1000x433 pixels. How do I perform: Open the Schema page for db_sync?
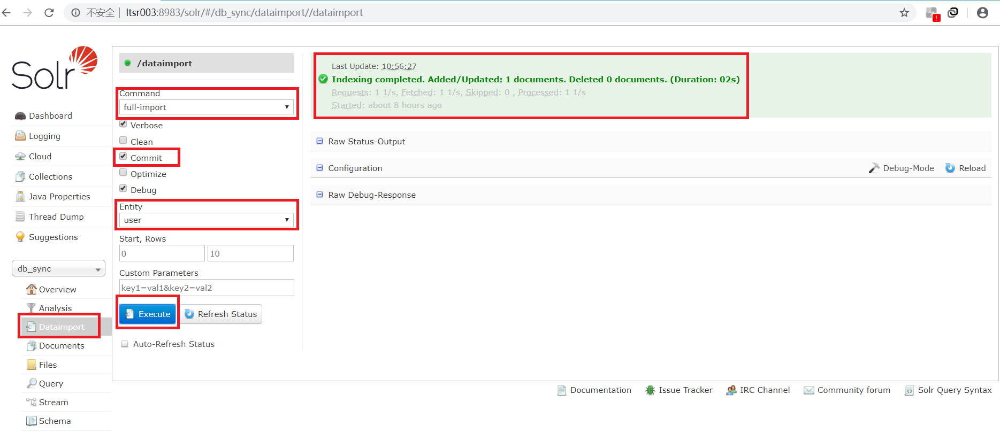pyautogui.click(x=55, y=421)
